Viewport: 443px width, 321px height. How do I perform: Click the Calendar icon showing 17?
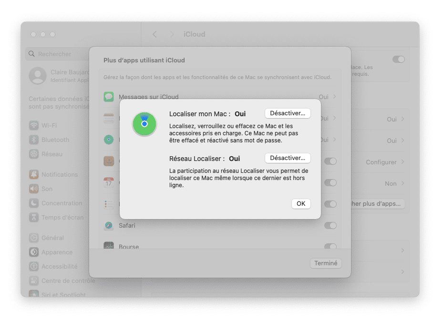[x=109, y=182]
